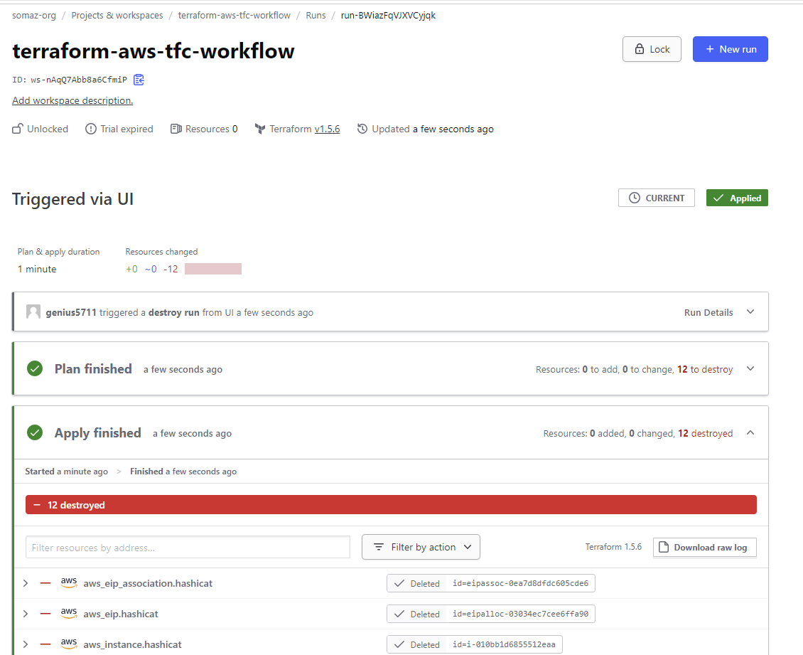803x655 pixels.
Task: Click the CURRENT status badge
Action: pos(656,198)
